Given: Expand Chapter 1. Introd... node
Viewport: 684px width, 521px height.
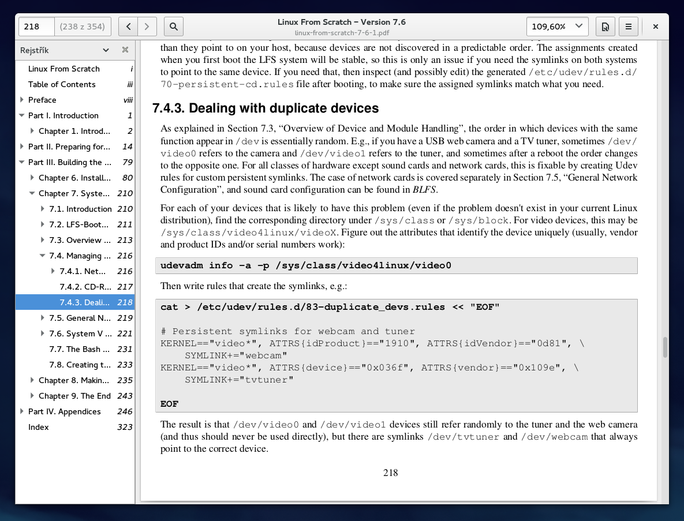Looking at the screenshot, I should click(32, 131).
